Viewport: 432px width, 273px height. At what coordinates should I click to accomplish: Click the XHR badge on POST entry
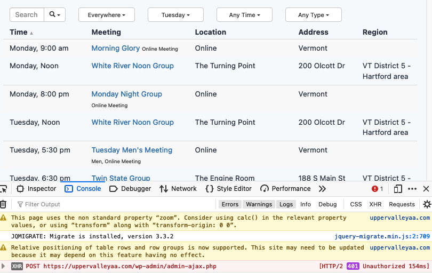click(17, 267)
